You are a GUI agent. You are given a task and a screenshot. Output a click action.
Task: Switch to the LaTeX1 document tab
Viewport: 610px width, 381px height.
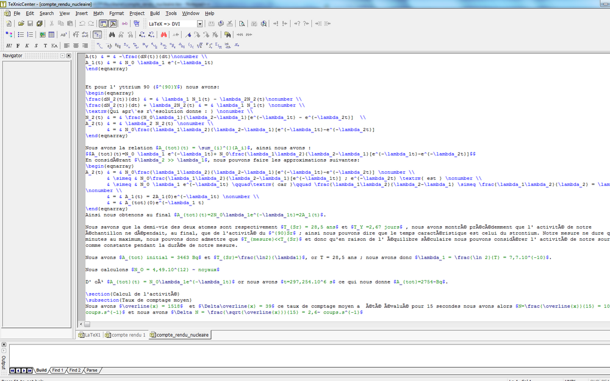(90, 335)
